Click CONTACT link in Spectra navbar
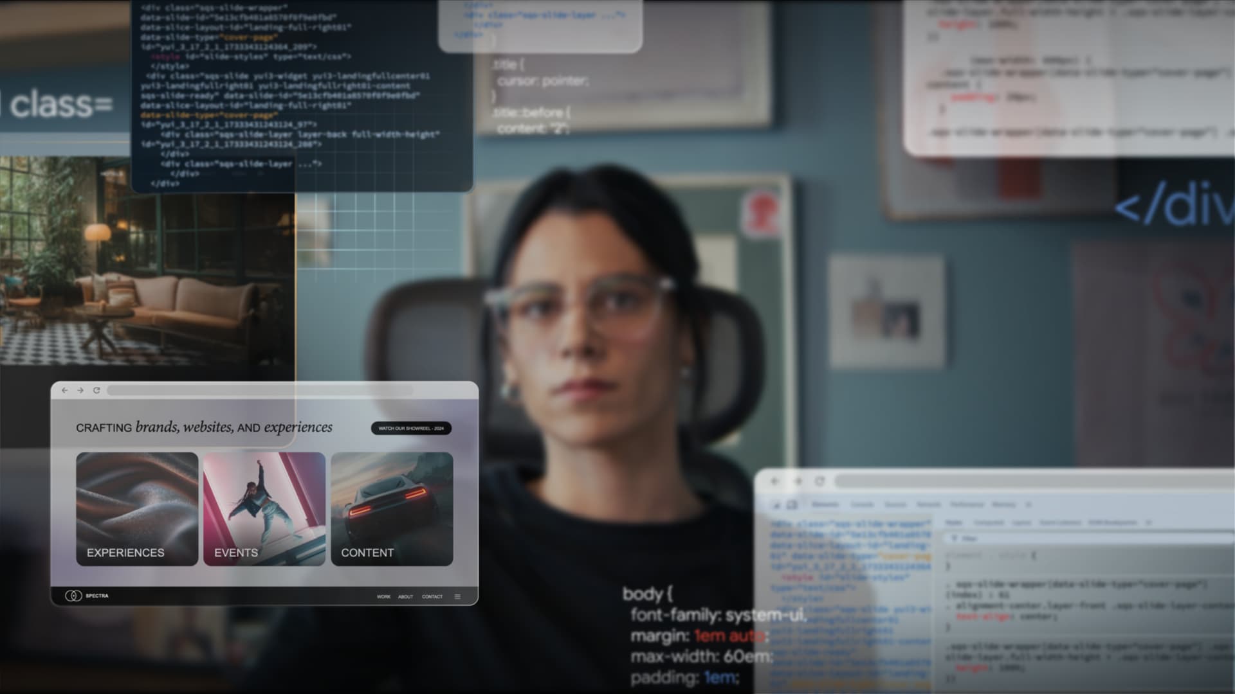The width and height of the screenshot is (1235, 694). click(x=433, y=596)
